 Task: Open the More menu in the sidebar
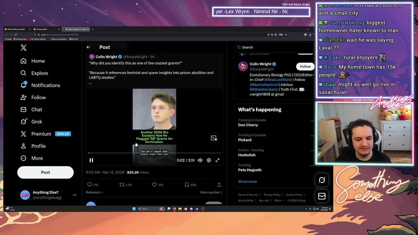32,158
